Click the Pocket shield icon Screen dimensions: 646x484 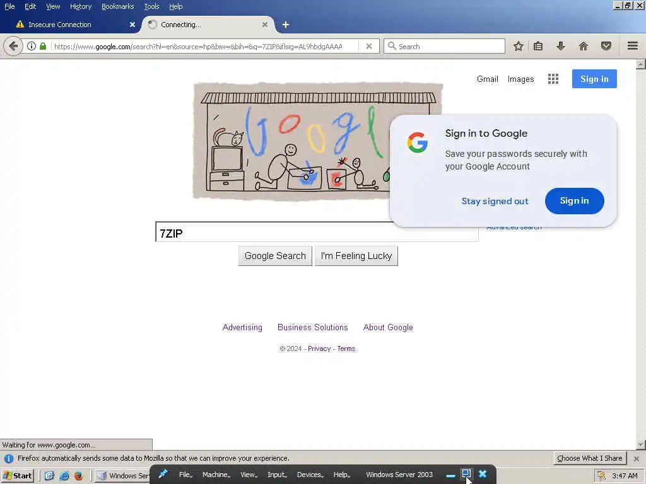pyautogui.click(x=606, y=46)
